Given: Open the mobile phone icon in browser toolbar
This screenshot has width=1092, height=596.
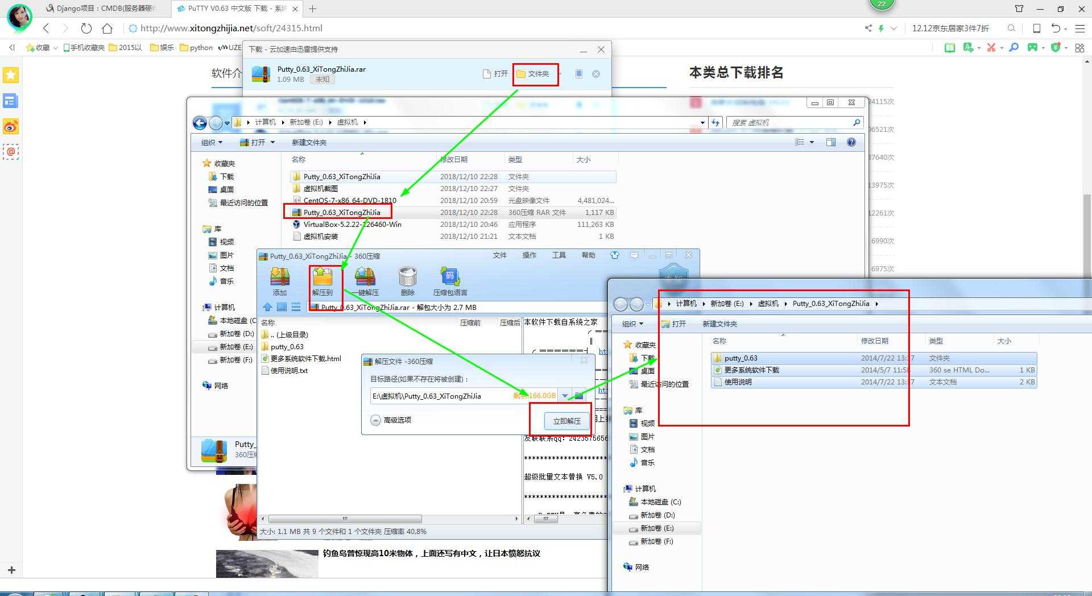Looking at the screenshot, I should tap(1037, 28).
